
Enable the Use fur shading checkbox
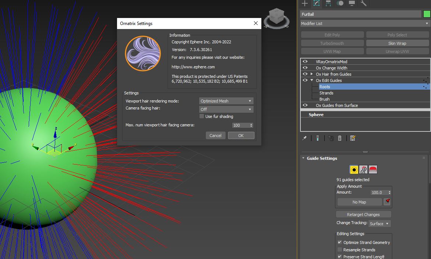(201, 116)
